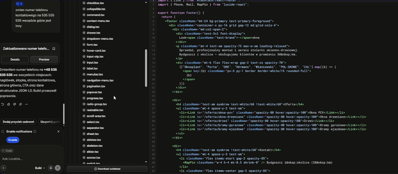Switch to the Details tab

click(15, 59)
